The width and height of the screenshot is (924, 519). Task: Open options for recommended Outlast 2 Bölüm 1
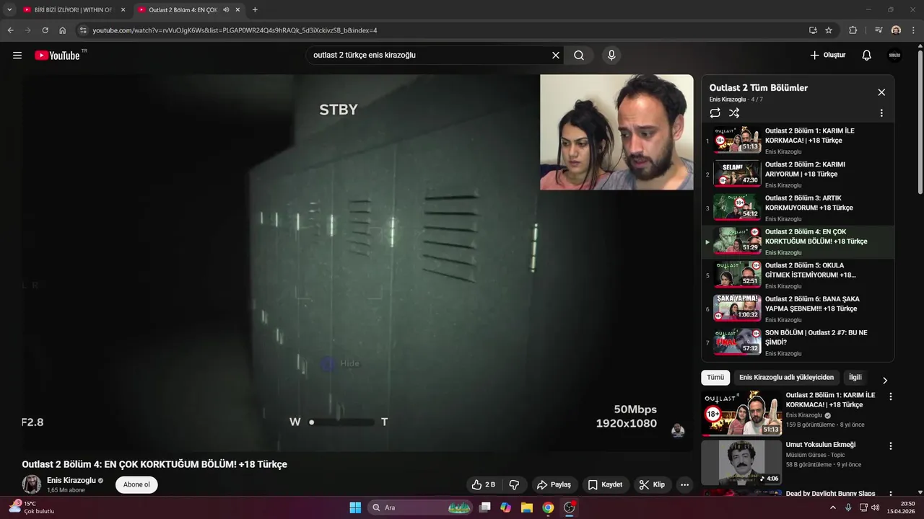891,396
